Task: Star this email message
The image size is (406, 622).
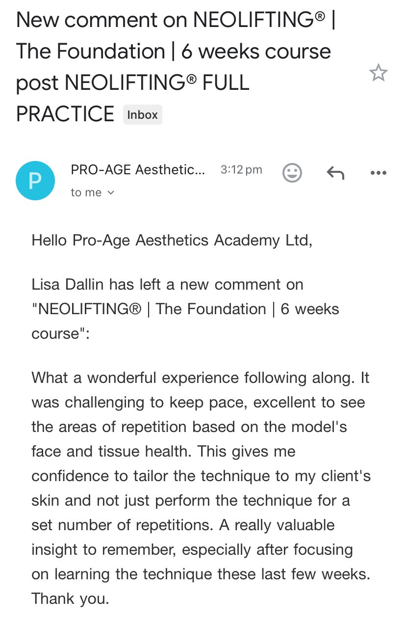Action: 378,73
